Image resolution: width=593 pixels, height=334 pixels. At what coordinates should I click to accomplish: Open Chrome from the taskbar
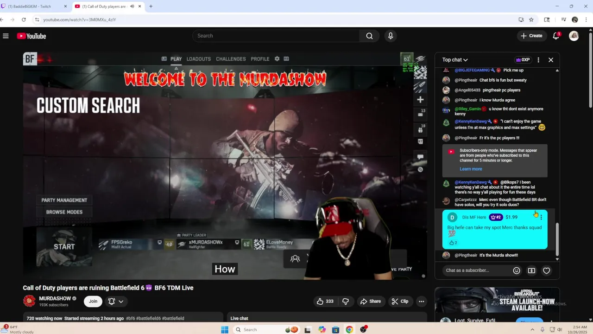pos(349,329)
